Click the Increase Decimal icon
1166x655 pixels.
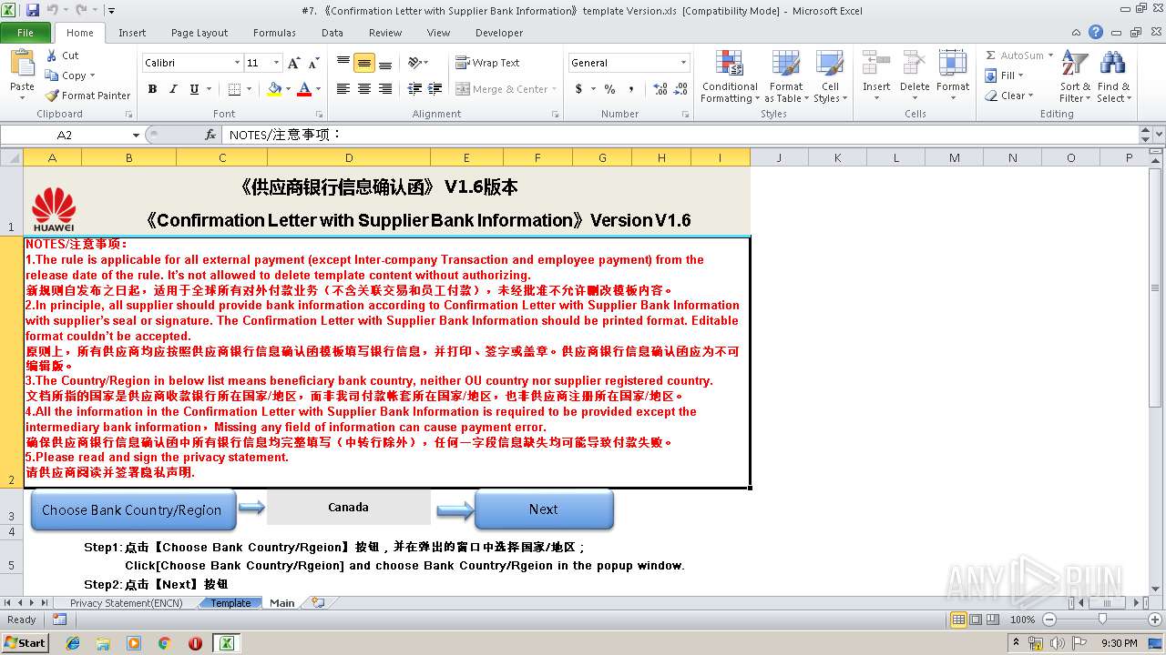tap(660, 89)
